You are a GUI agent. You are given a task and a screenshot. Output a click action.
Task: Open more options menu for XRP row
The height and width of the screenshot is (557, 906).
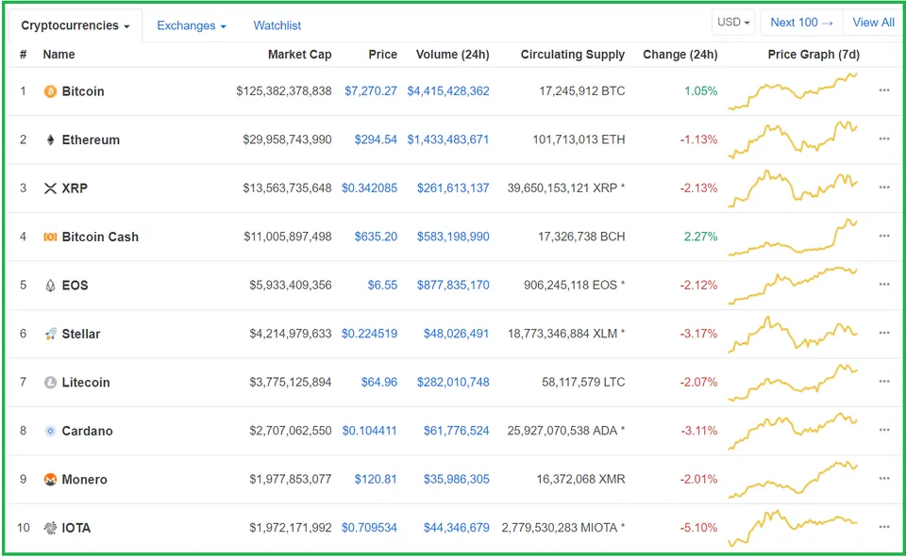[x=884, y=188]
